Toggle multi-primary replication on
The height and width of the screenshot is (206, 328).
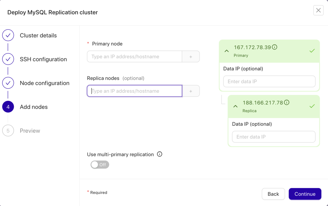(x=100, y=164)
